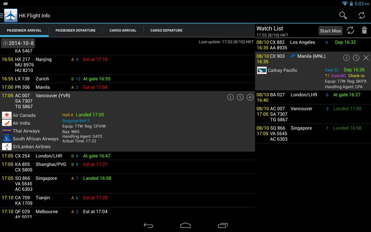
Task: Open the clock icon for CX 903 Manila
Action: pyautogui.click(x=356, y=58)
